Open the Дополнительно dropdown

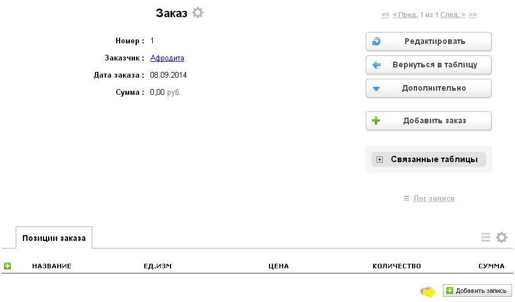pyautogui.click(x=429, y=88)
